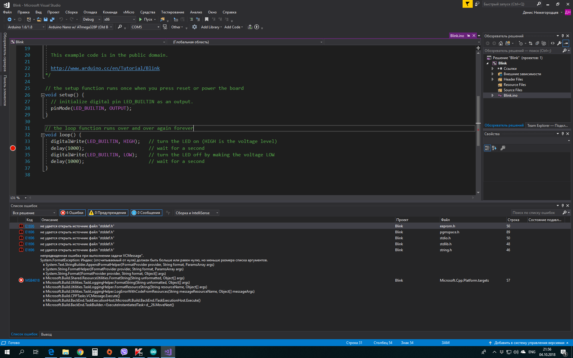Expand the Header Files tree node
Screen dimensions: 573x358
[x=492, y=79]
